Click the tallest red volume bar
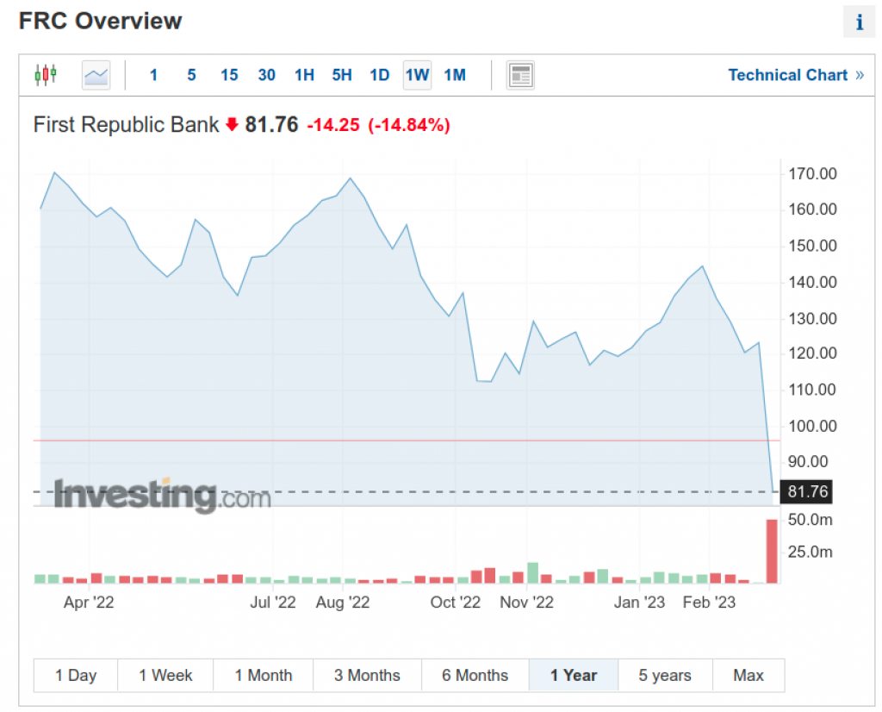The image size is (882, 712). 772,551
